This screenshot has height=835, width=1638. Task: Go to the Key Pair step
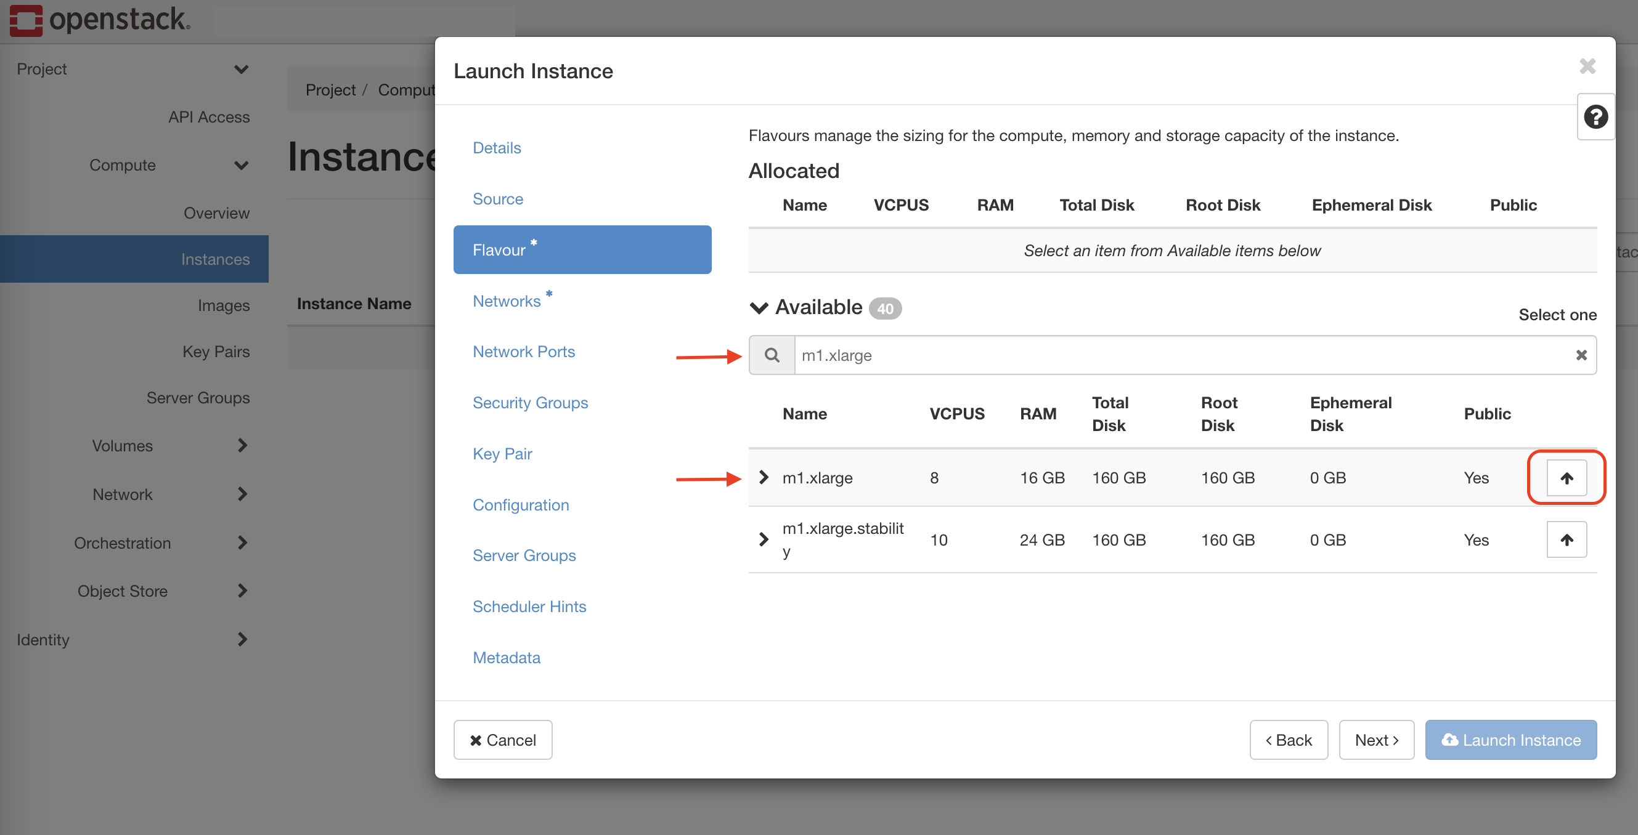[502, 454]
